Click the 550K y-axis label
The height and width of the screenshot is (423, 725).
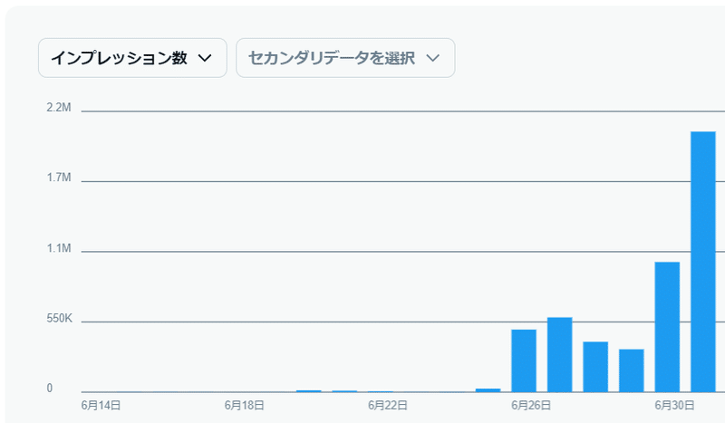point(59,318)
